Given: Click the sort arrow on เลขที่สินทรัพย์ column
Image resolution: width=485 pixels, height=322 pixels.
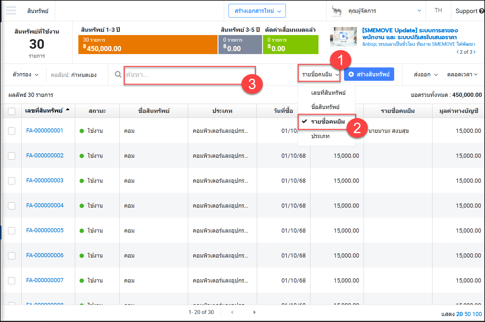Looking at the screenshot, I should (x=68, y=110).
